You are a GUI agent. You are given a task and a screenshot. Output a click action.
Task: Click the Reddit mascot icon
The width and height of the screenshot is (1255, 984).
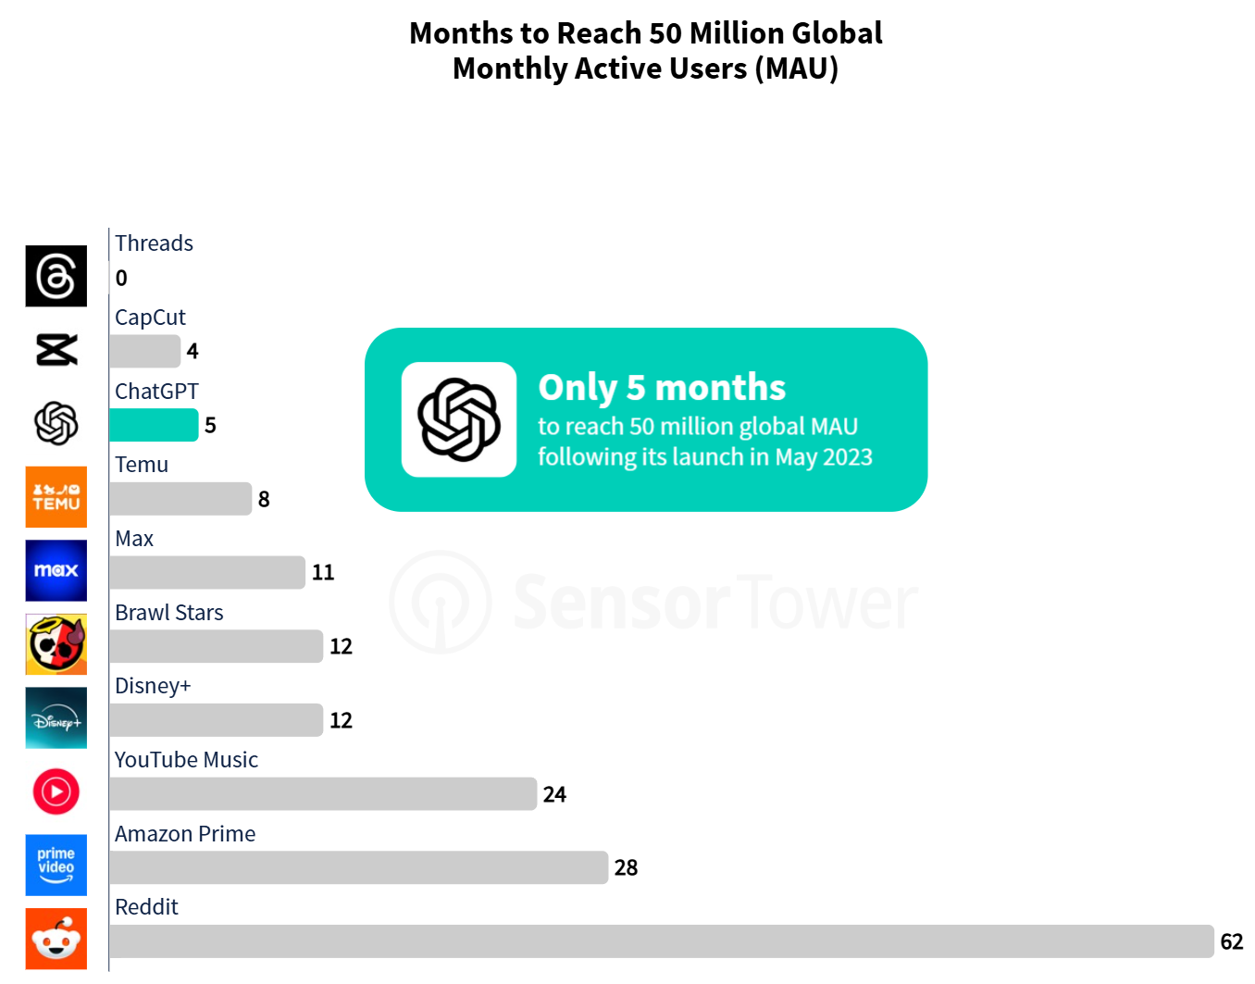(x=56, y=939)
